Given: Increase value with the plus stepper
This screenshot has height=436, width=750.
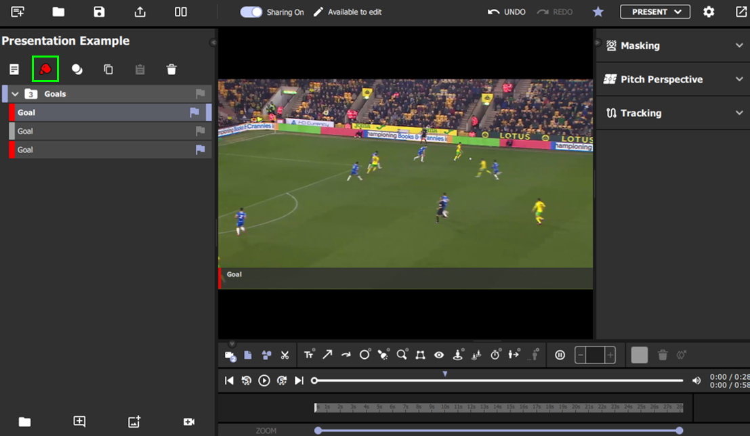Looking at the screenshot, I should coord(610,355).
